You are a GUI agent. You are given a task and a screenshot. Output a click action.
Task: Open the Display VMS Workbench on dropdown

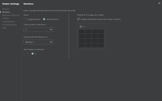(38, 42)
